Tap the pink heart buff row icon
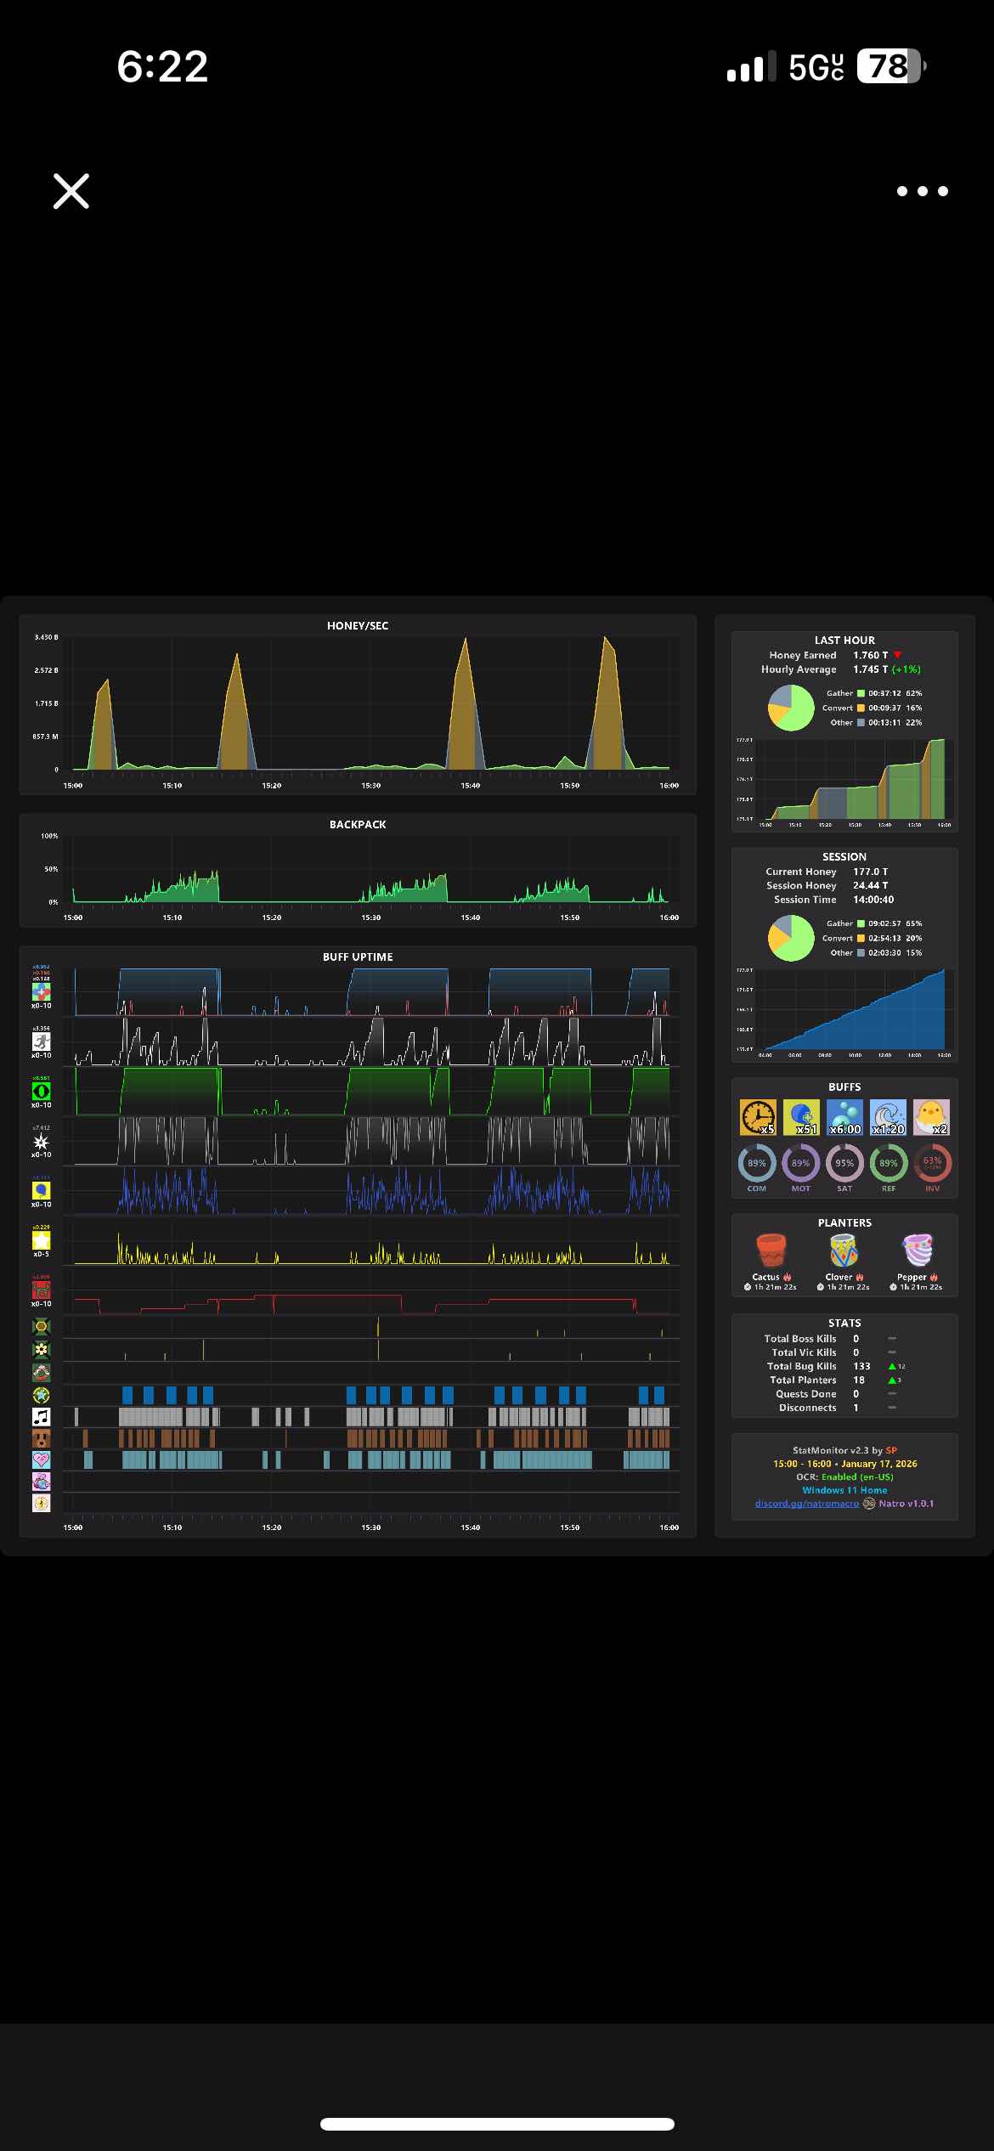This screenshot has height=2151, width=994. point(41,1459)
